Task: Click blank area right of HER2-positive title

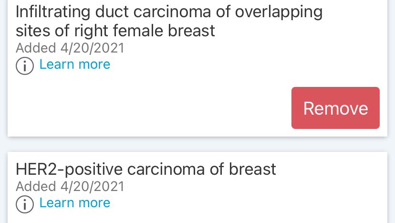Action: (329, 170)
